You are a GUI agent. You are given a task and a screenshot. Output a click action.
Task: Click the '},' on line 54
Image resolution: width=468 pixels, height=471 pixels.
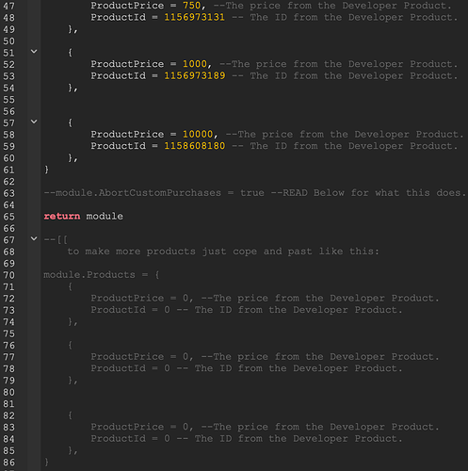pos(73,88)
